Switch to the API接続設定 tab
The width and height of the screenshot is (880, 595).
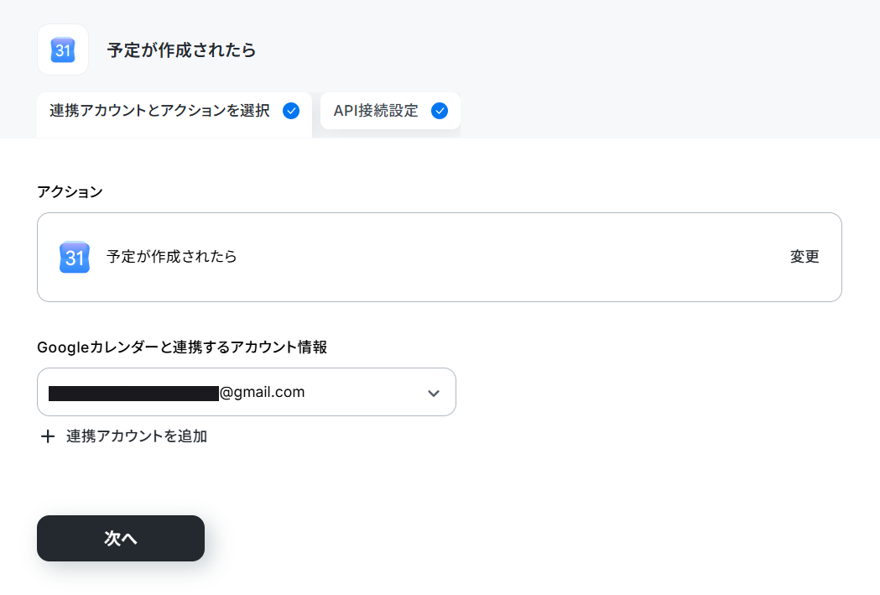coord(390,111)
